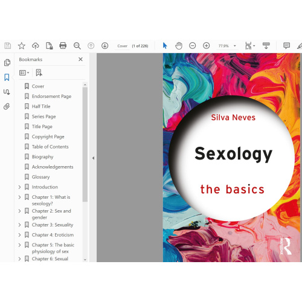302x302 pixels.
Task: Open the attachments paperclip panel
Action: click(7, 106)
